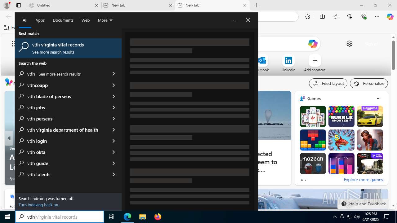The image size is (397, 223).
Task: Switch to the Apps search filter
Action: coord(40,20)
